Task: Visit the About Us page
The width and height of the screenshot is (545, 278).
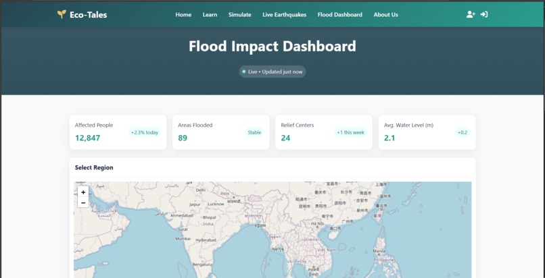Action: [386, 15]
